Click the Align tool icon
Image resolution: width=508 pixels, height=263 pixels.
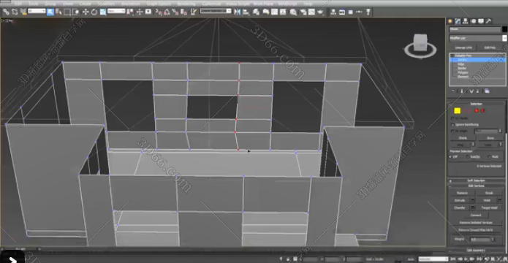[x=246, y=12]
